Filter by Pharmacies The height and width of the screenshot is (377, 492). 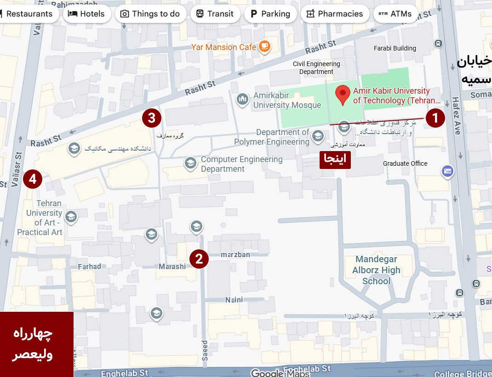(335, 14)
